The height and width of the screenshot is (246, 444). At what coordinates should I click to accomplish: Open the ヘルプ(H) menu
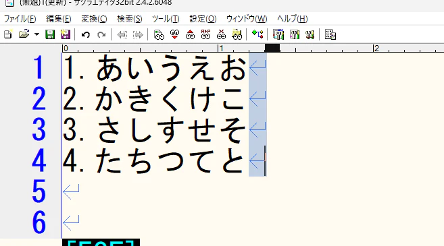[292, 19]
